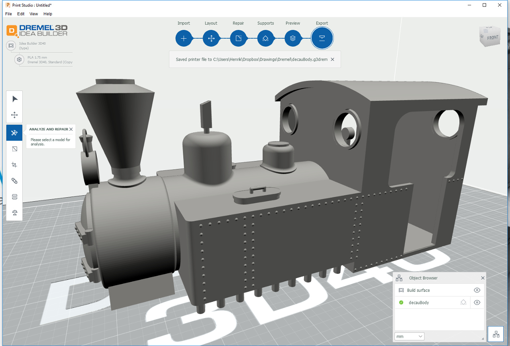Select the arrow selection tool
This screenshot has width=510, height=346.
point(15,99)
